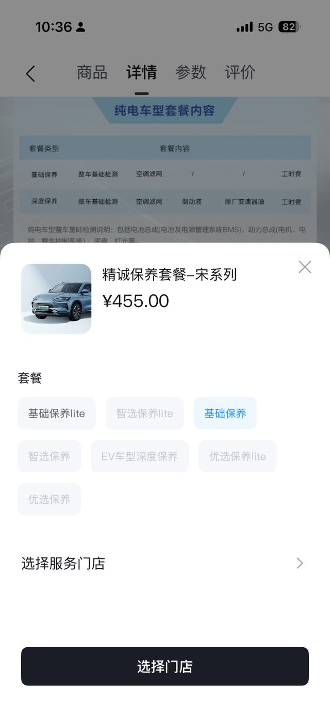Select the 基础保养 package option
Screen dimensions: 330x718
(225, 413)
